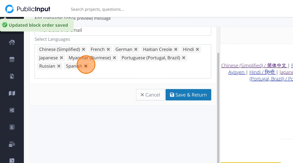
Task: Open the Chinese (Simplified) translation link
Action: coord(254,66)
